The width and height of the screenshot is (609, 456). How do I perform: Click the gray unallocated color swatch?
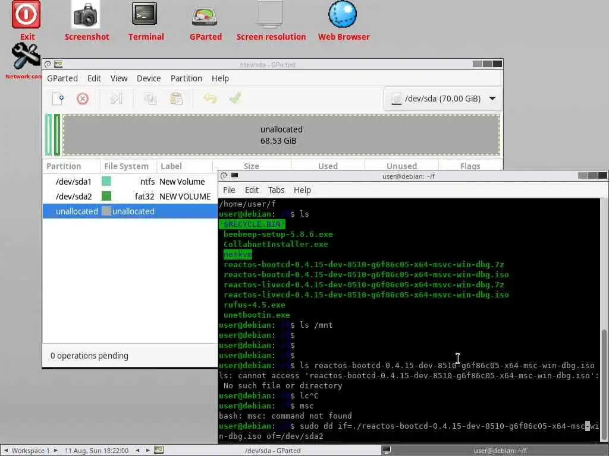click(106, 211)
